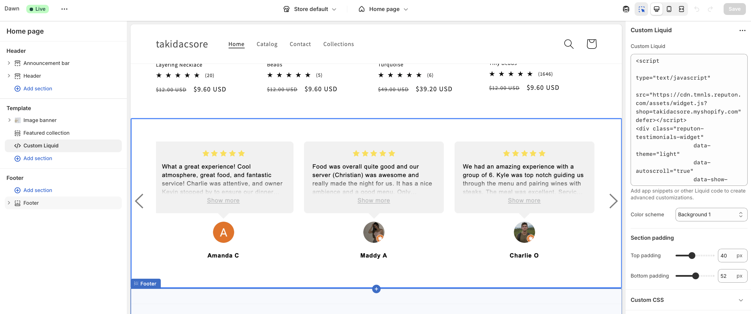Click the blue plus add-section button
Viewport: 751px width, 314px height.
[x=376, y=289]
